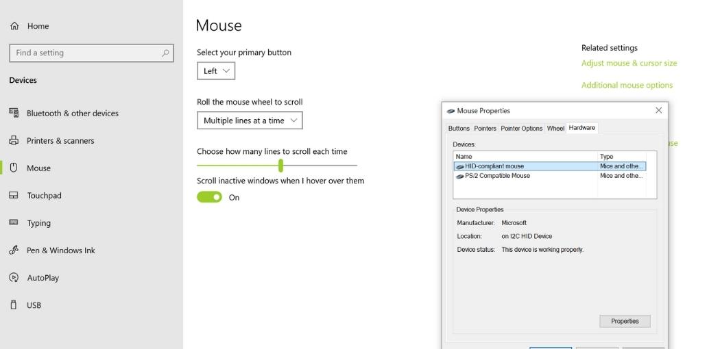
Task: Switch to the Wheel tab
Action: coord(555,129)
